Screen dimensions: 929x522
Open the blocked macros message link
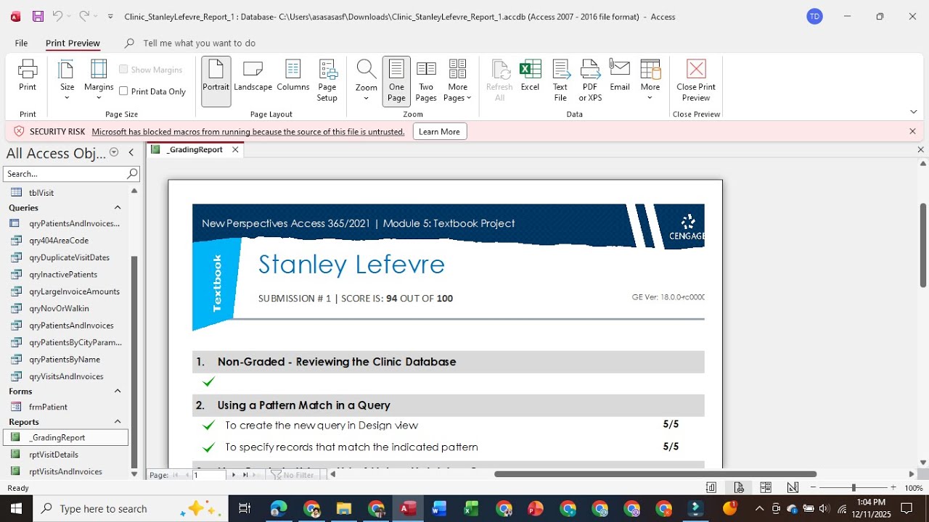[248, 132]
